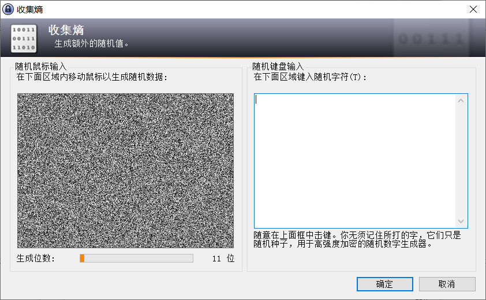Click the 生成位数 label
Viewport: 486px width, 300px height.
36,259
